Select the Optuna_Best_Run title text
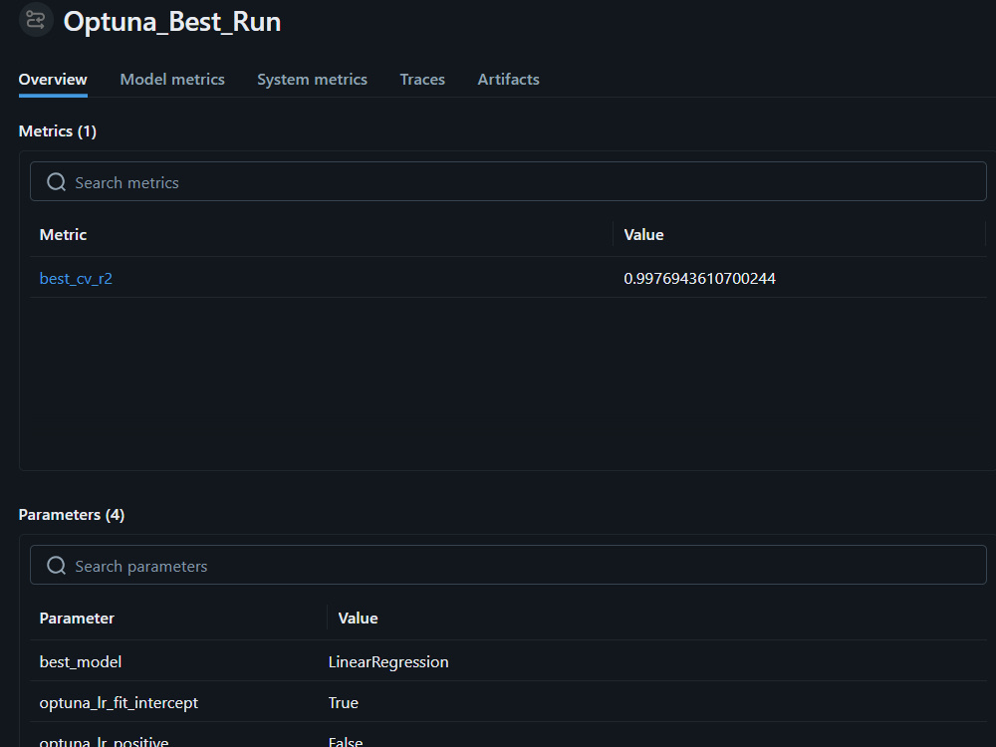 (x=172, y=22)
